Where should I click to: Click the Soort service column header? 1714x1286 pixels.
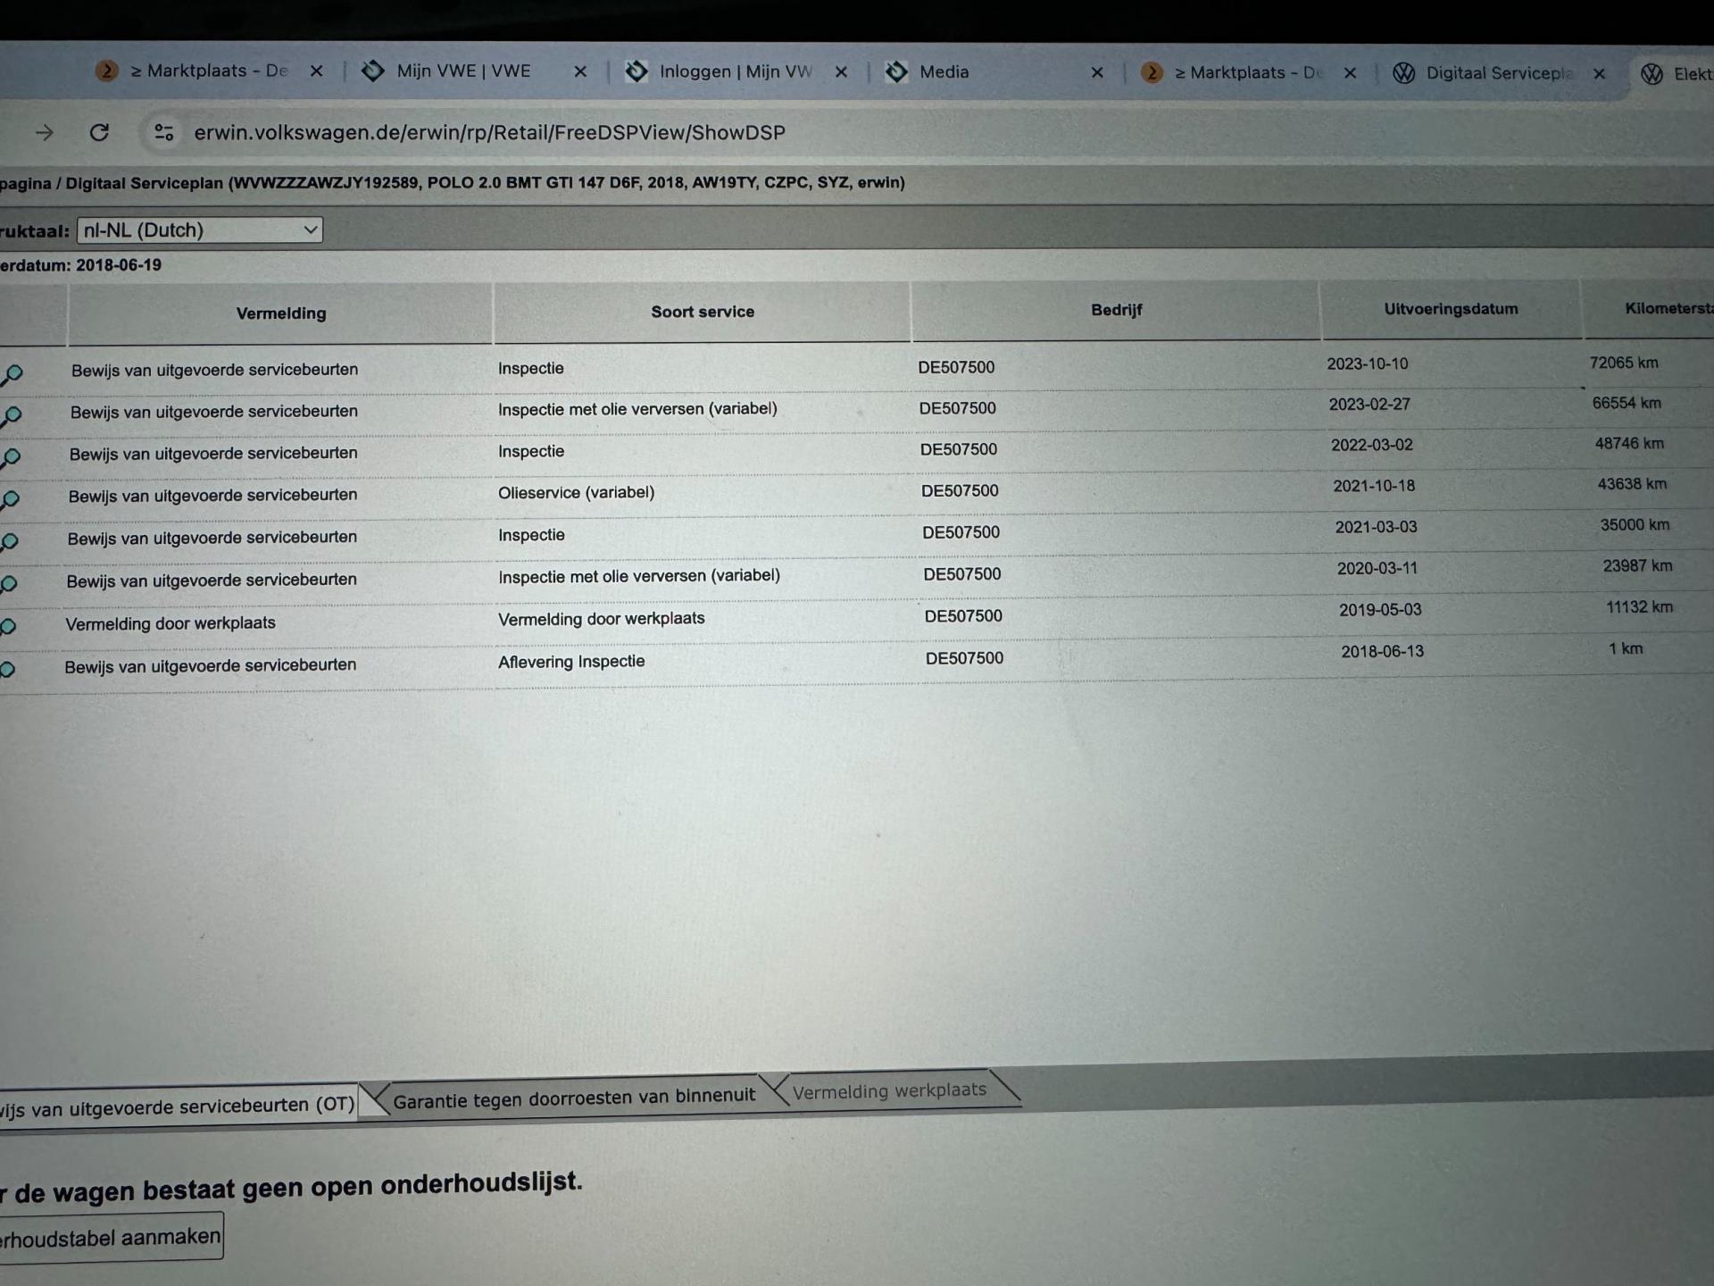pyautogui.click(x=703, y=312)
